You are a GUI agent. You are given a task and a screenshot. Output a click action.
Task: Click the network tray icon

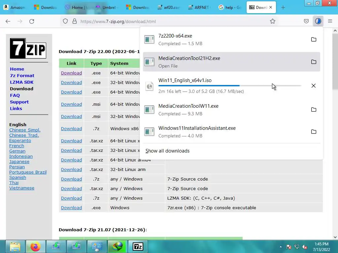(297, 247)
